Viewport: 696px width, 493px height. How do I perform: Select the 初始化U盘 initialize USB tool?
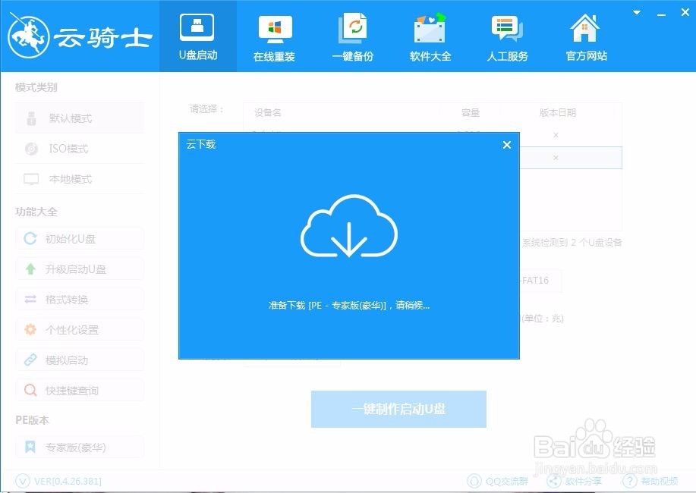click(x=79, y=238)
